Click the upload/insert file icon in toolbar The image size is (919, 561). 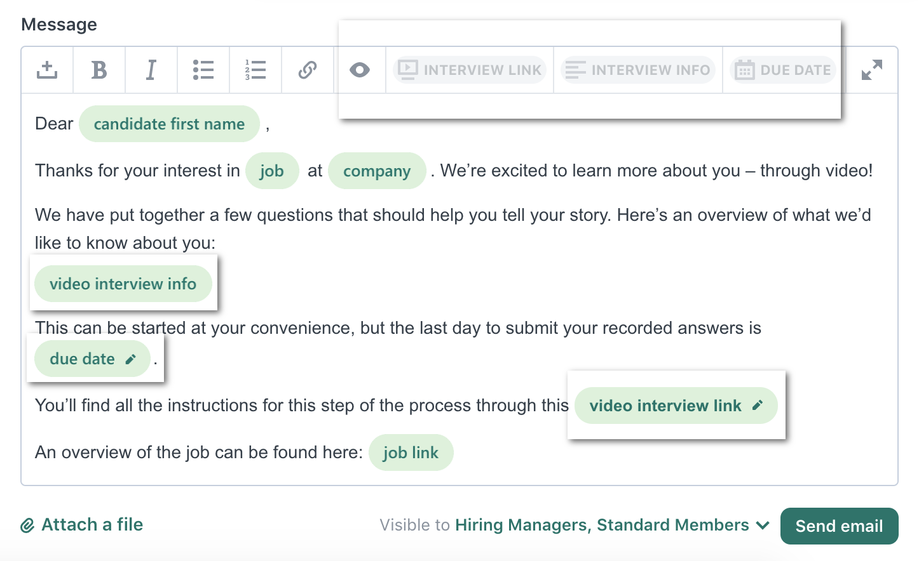[47, 70]
